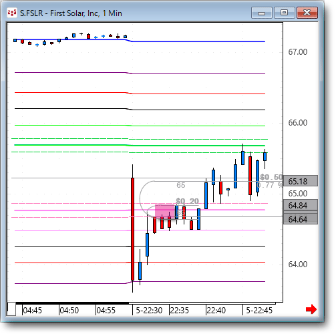Click the window title S.FSLR - First Solar

[x=71, y=13]
